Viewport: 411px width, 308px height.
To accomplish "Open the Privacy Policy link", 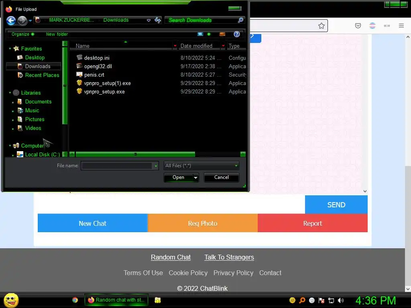I will (233, 273).
